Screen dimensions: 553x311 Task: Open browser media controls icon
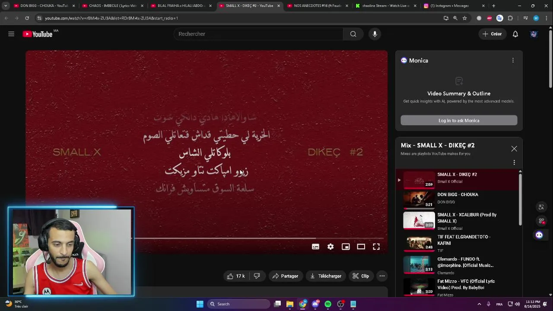click(x=525, y=18)
